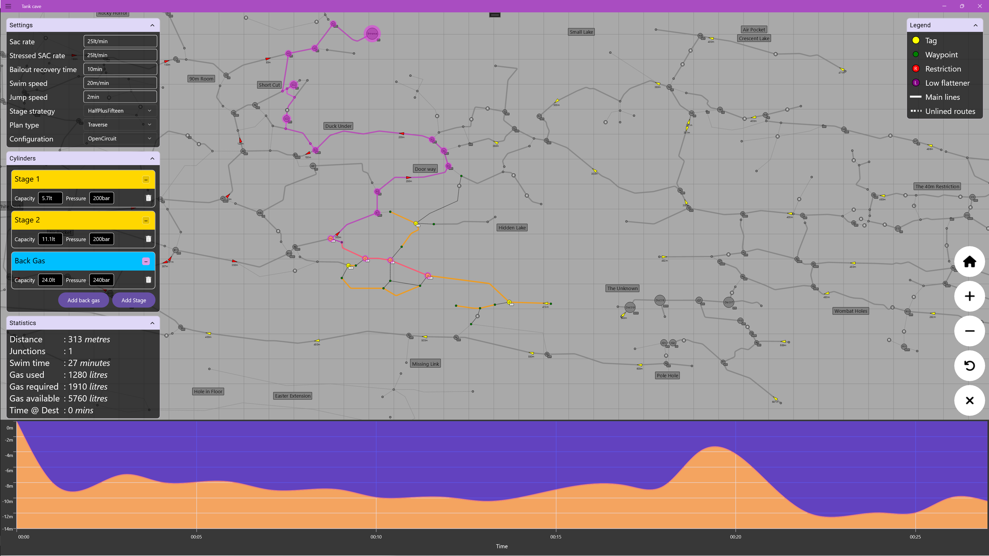989x556 pixels.
Task: Collapse the Statistics panel
Action: (152, 323)
